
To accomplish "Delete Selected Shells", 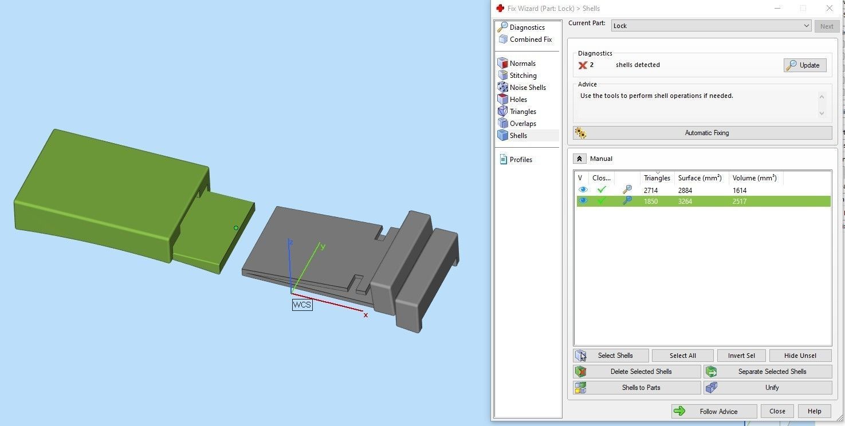I will [x=637, y=372].
